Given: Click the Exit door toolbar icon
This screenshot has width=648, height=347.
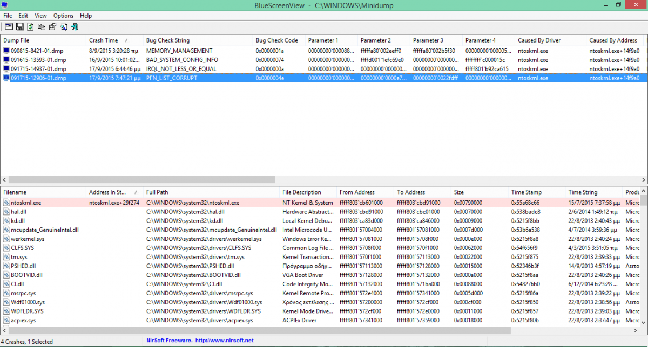Looking at the screenshot, I should tap(75, 26).
